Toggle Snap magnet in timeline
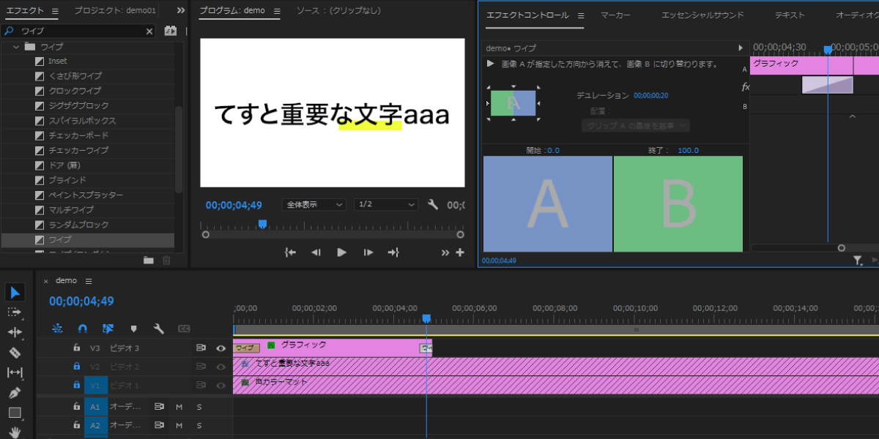The image size is (879, 439). click(x=83, y=329)
